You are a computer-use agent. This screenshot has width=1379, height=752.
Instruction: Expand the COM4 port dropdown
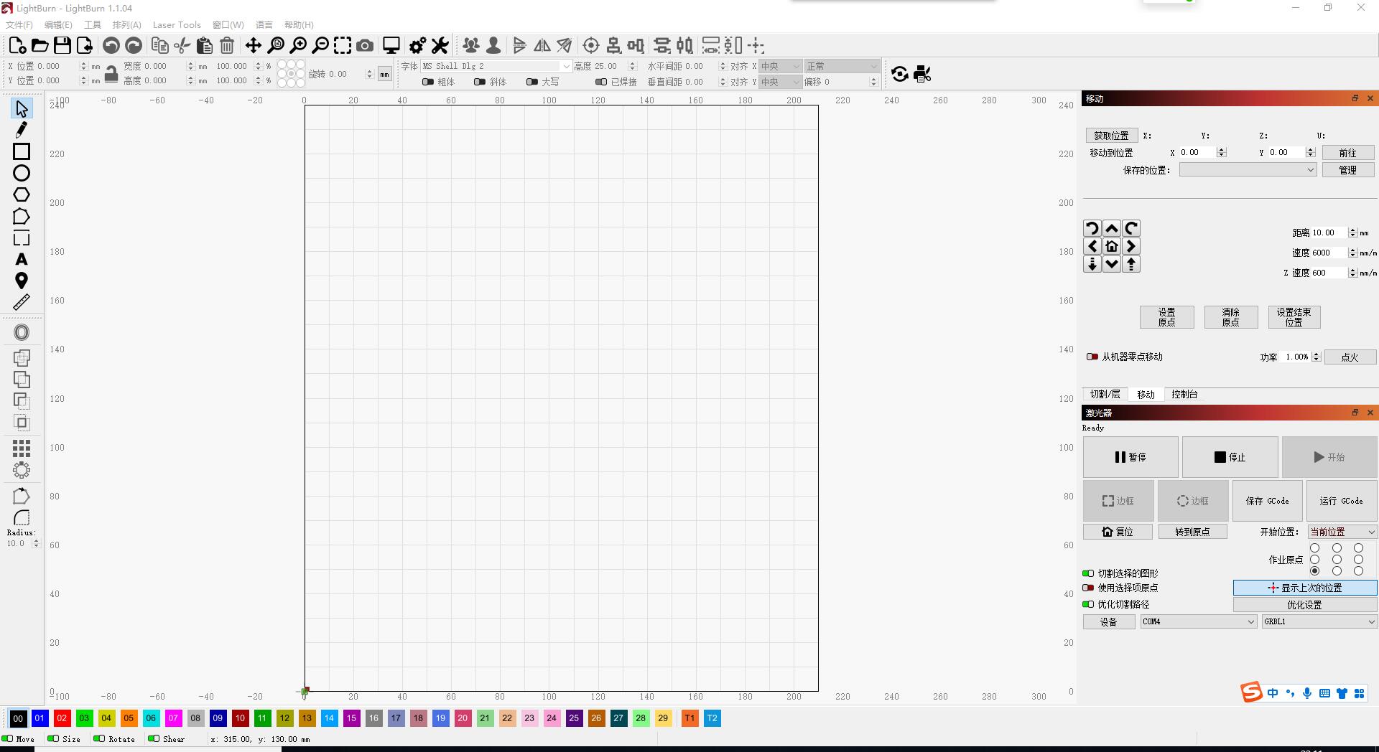point(1198,621)
